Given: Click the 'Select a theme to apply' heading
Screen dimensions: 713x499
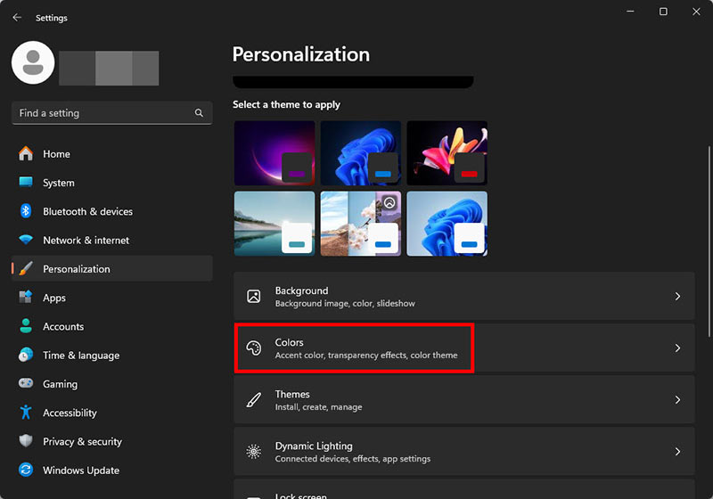Looking at the screenshot, I should [x=286, y=104].
